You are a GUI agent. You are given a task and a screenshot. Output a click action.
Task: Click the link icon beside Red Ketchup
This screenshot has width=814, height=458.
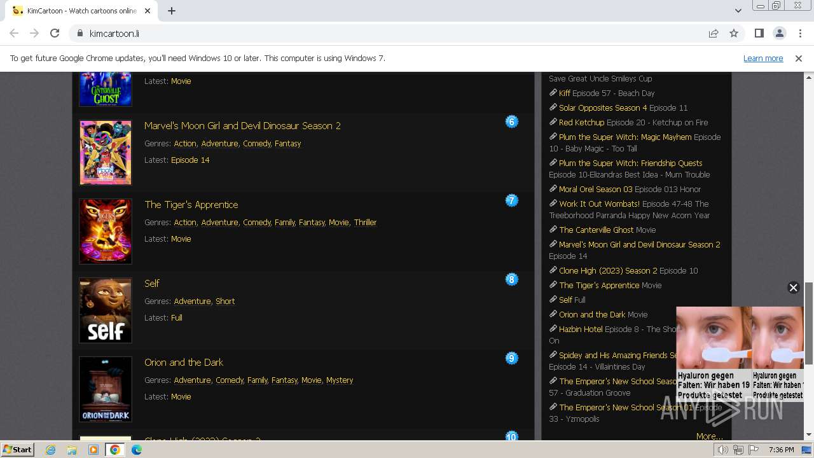(x=553, y=122)
